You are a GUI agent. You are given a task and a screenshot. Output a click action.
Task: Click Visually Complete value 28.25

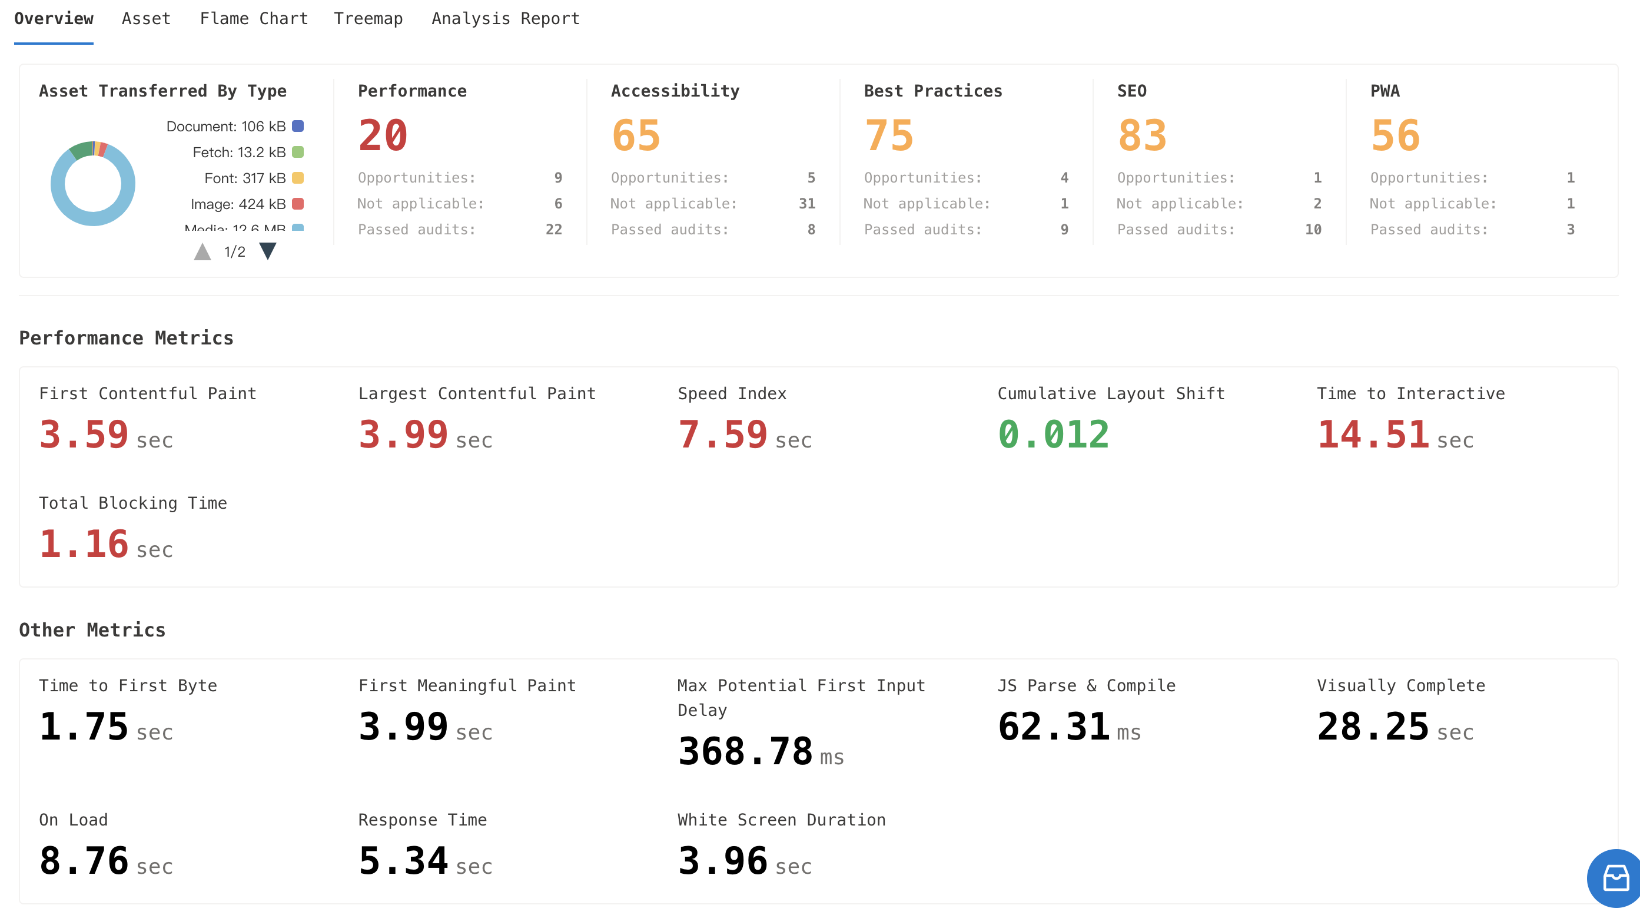(1373, 727)
